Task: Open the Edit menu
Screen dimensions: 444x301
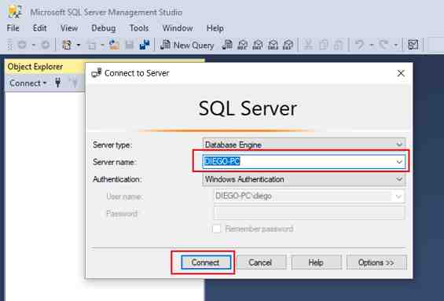Action: [39, 28]
